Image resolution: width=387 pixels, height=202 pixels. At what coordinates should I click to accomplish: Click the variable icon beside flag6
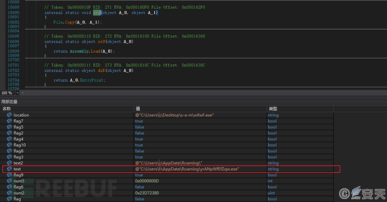[x=10, y=187]
